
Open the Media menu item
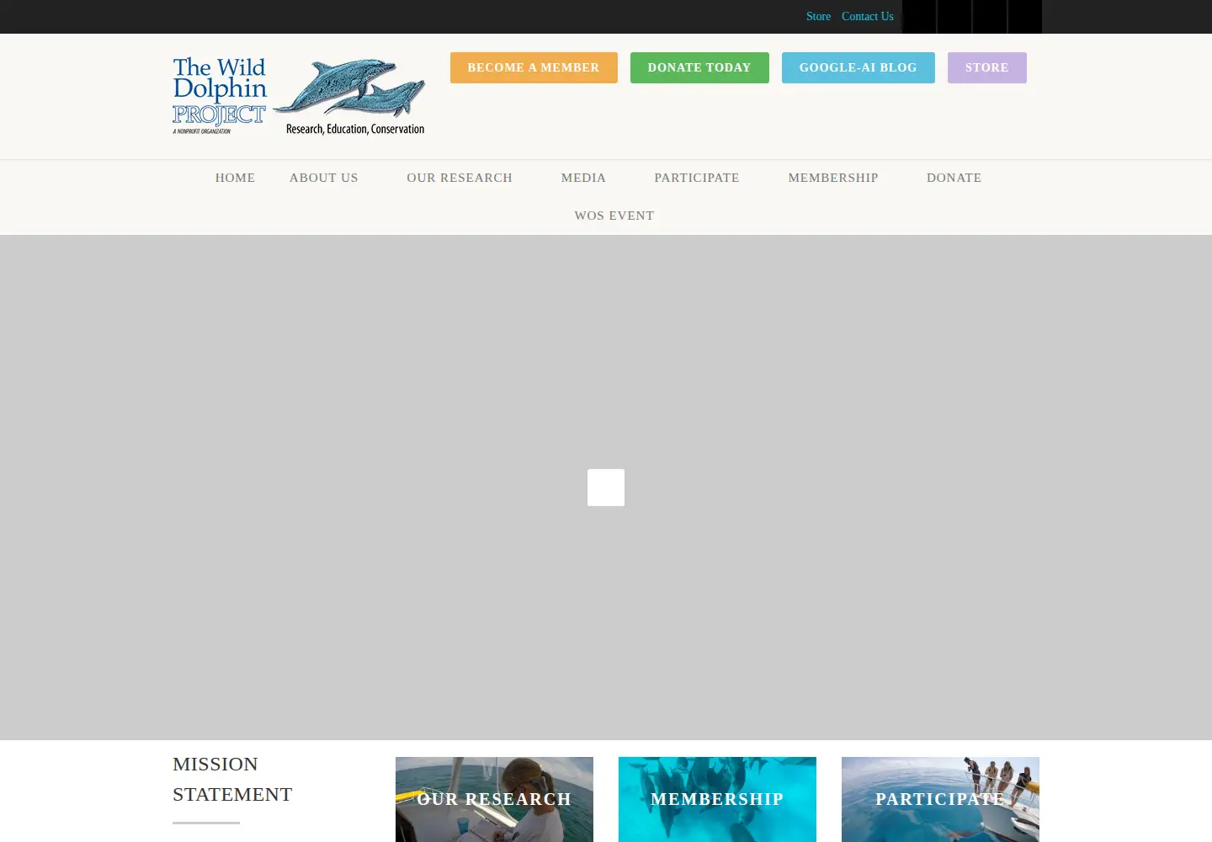click(583, 178)
